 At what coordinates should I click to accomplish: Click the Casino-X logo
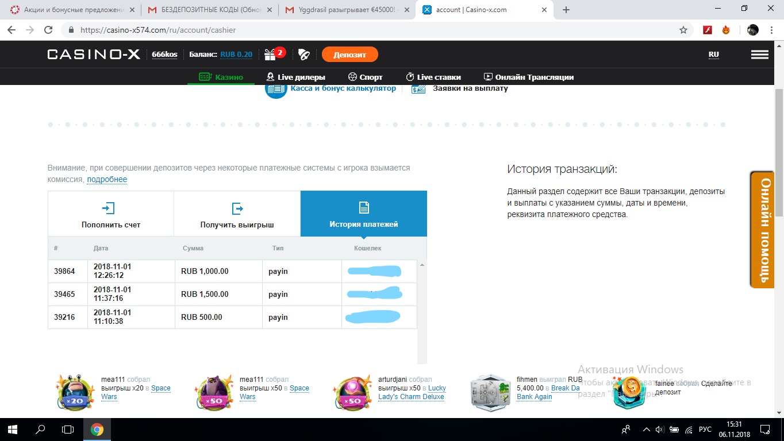click(94, 55)
